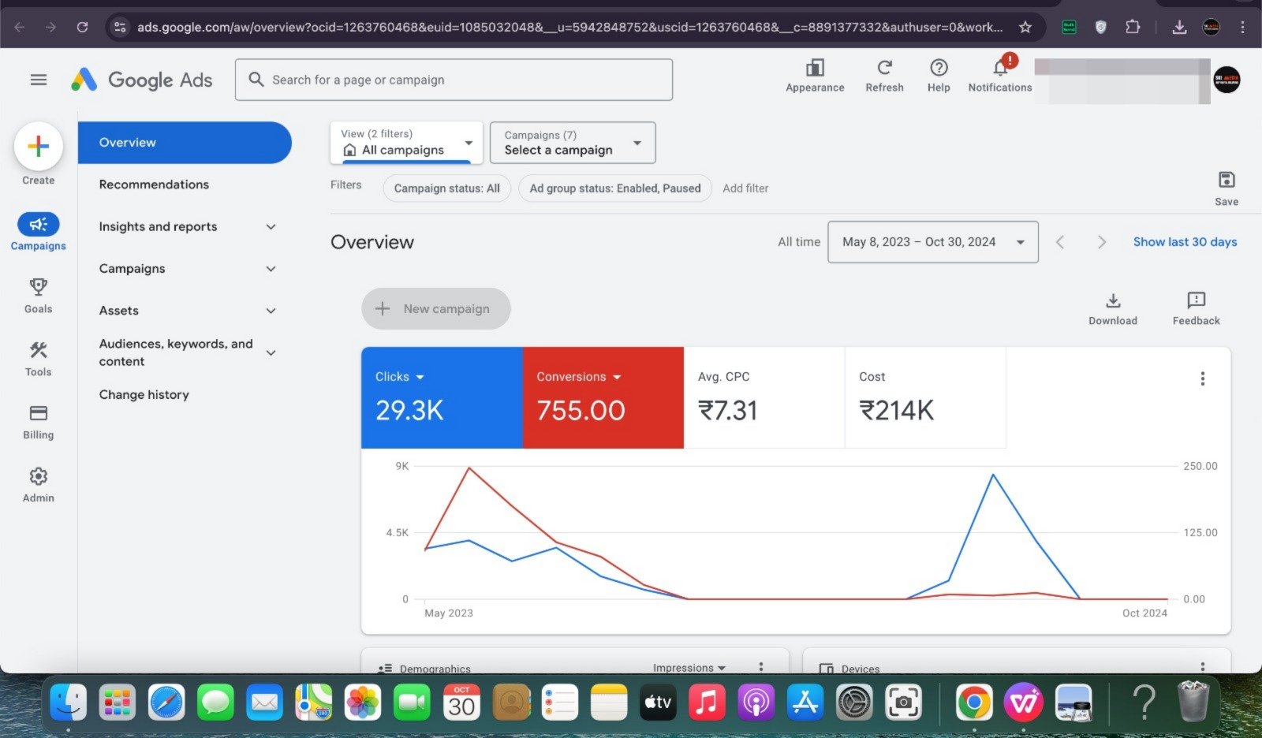Screen dimensions: 1262x738
Task: Click the Refresh icon
Action: click(x=884, y=69)
